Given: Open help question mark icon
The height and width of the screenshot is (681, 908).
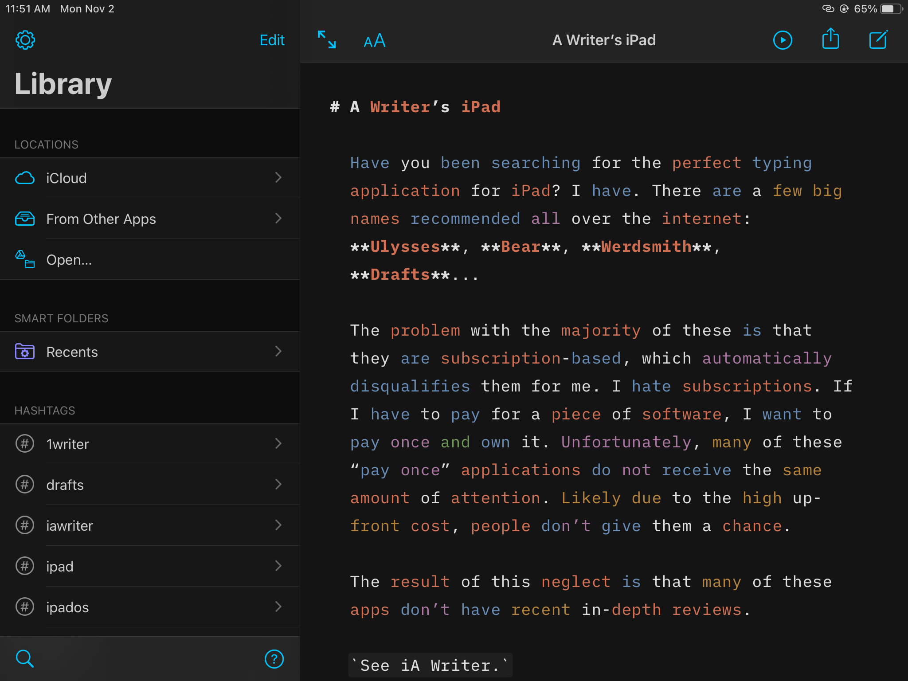Looking at the screenshot, I should click(274, 659).
